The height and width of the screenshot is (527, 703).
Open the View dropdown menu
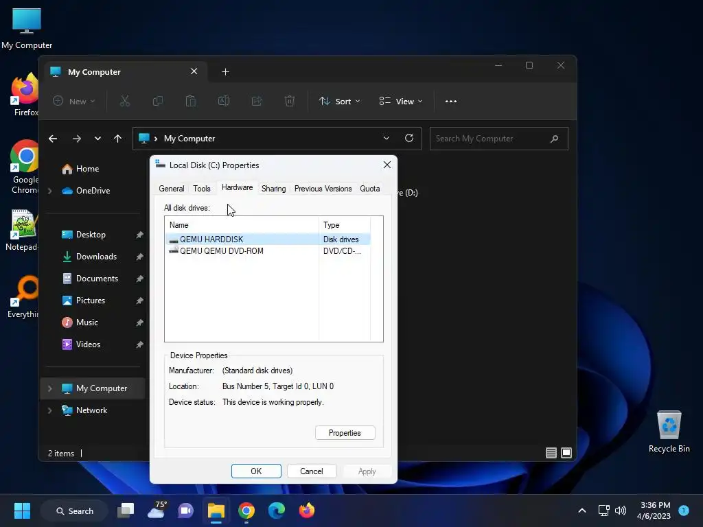tap(400, 102)
